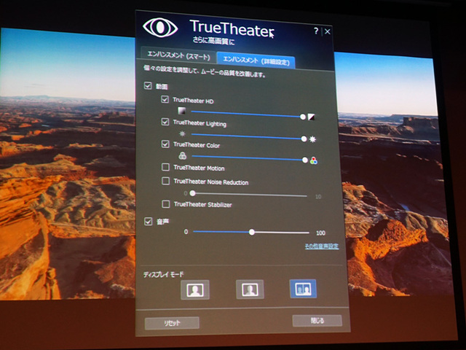Image resolution: width=466 pixels, height=350 pixels.
Task: Click the TrueTheater eye logo icon
Action: [x=160, y=28]
